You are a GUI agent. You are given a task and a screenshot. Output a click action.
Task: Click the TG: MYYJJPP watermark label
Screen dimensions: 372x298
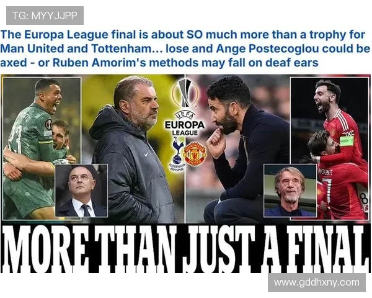pyautogui.click(x=45, y=16)
